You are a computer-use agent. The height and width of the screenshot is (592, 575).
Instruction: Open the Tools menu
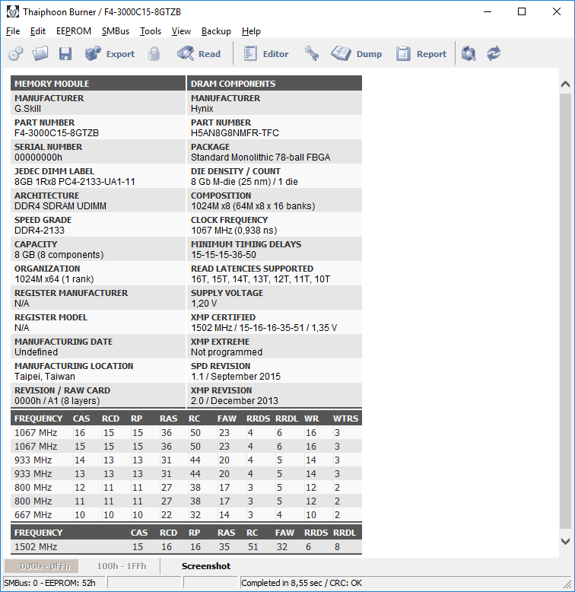[x=151, y=31]
